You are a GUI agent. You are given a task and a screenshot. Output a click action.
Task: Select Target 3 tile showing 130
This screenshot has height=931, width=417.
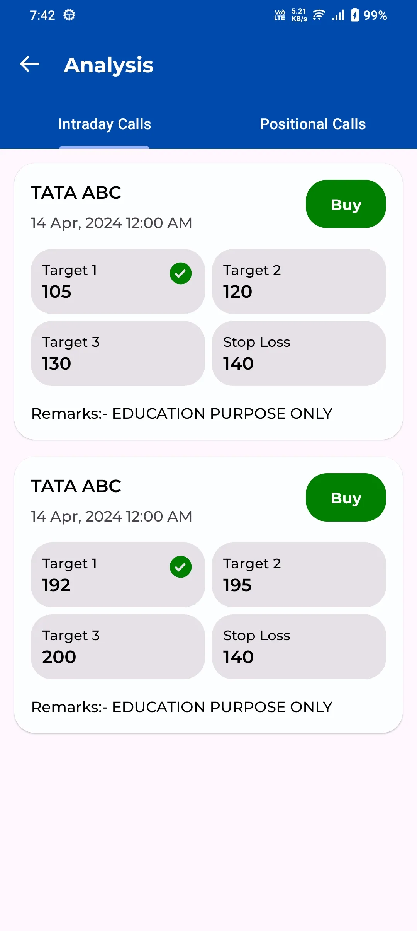click(x=118, y=353)
